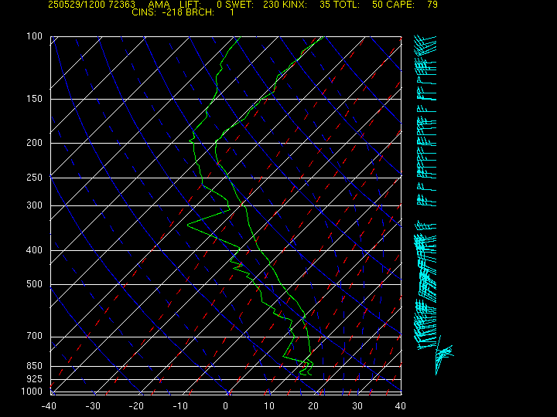
Task: Click the 150 pressure level label
Action: pos(35,99)
